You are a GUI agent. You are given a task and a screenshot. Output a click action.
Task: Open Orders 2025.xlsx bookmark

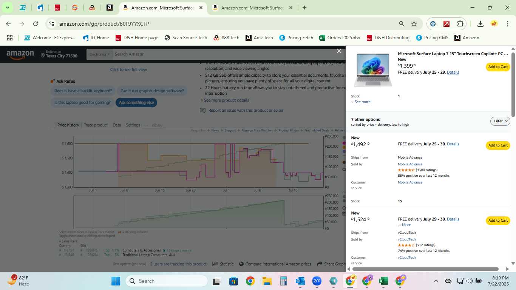pyautogui.click(x=340, y=38)
